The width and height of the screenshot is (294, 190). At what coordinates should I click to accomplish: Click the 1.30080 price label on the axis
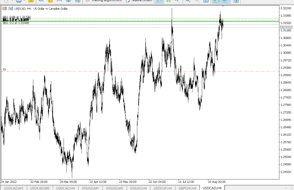pyautogui.click(x=286, y=53)
